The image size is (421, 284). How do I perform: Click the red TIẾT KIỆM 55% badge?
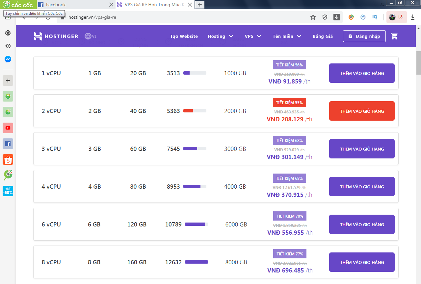point(289,103)
